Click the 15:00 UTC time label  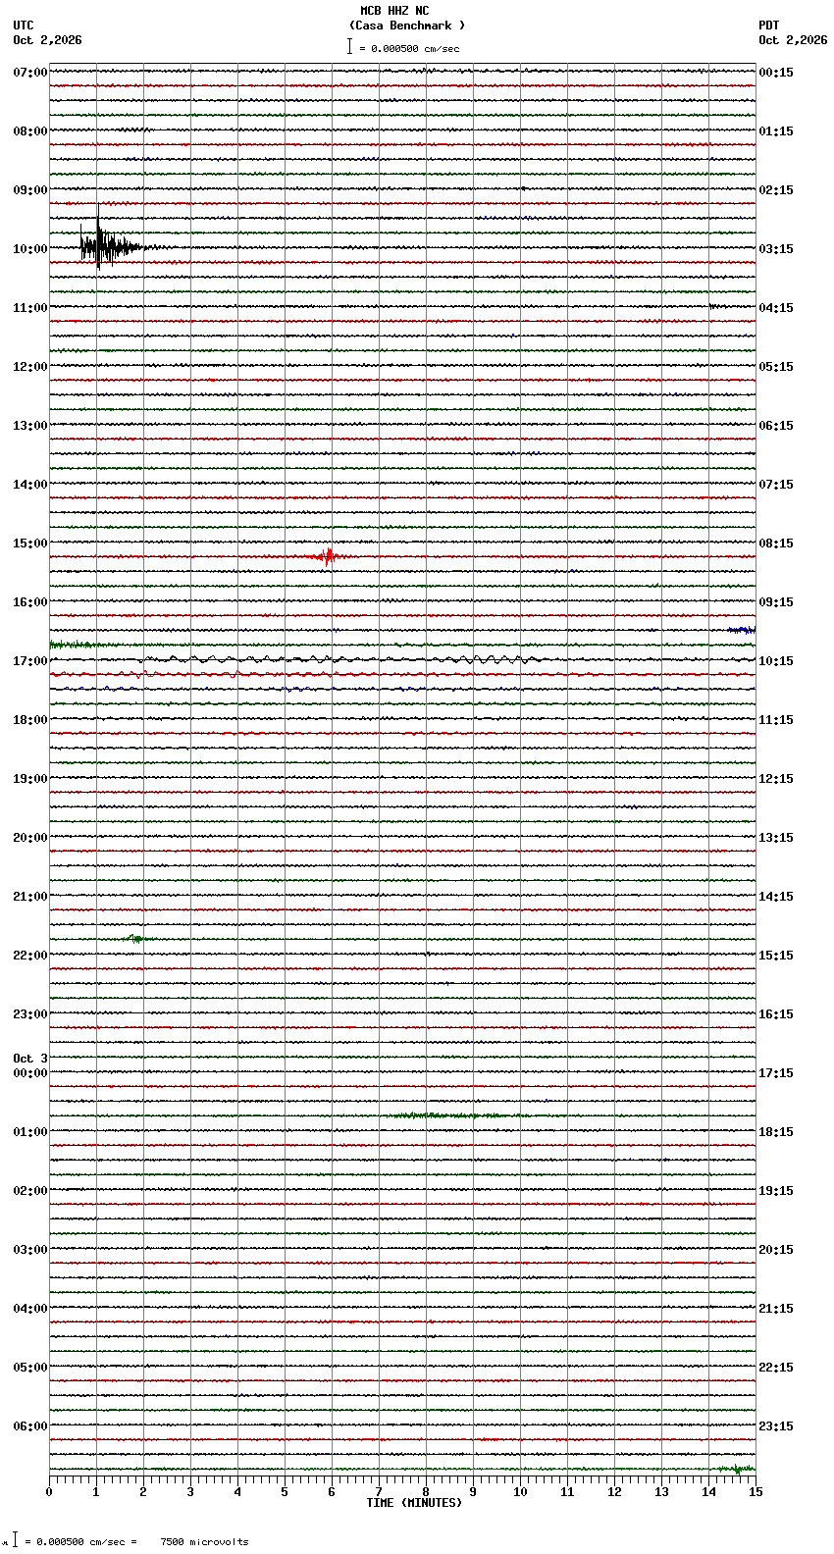(30, 544)
